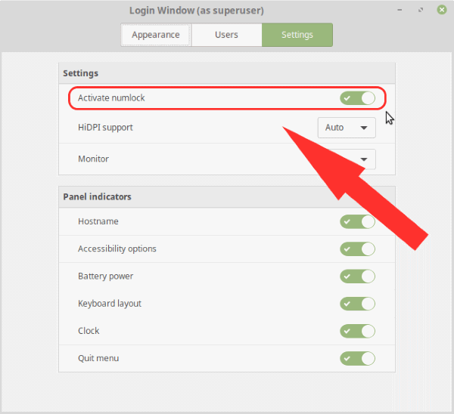Viewport: 454px width, 414px height.
Task: Select the Settings tab
Action: [297, 35]
